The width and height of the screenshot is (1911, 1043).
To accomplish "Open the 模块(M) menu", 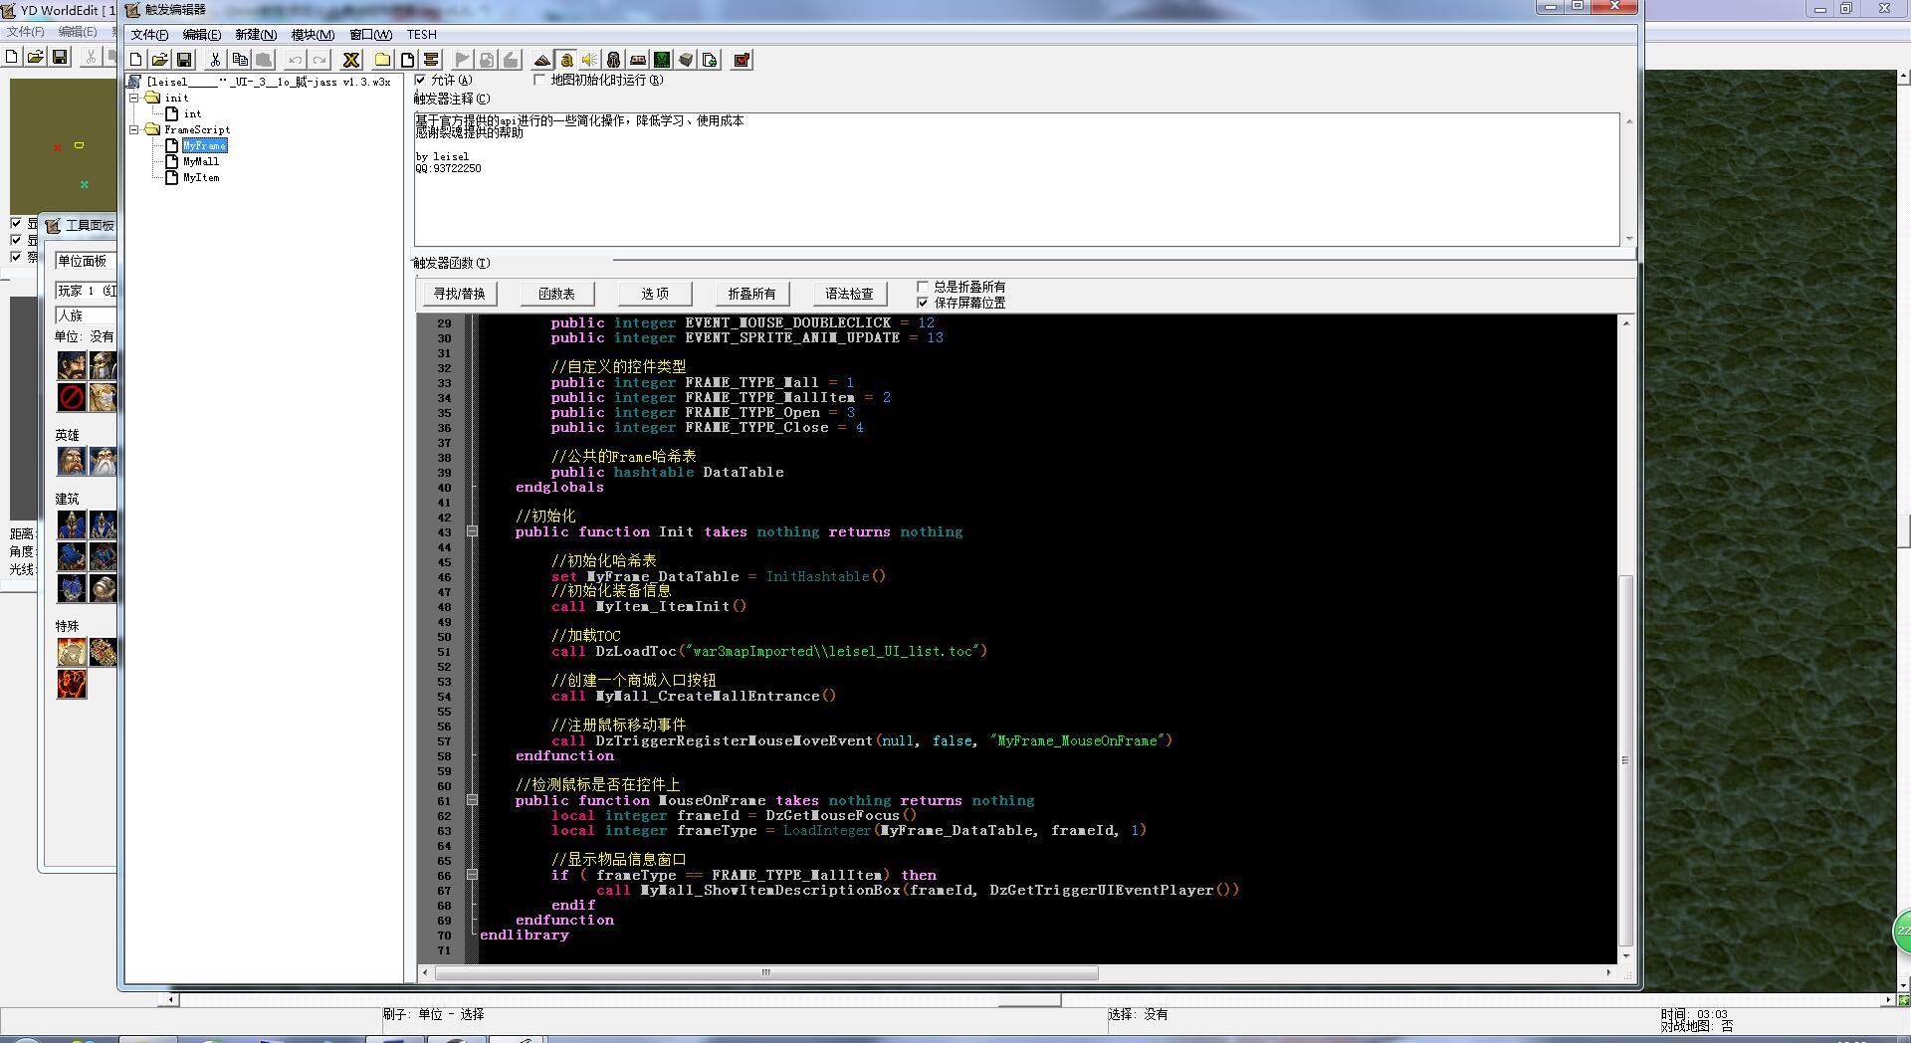I will 313,35.
